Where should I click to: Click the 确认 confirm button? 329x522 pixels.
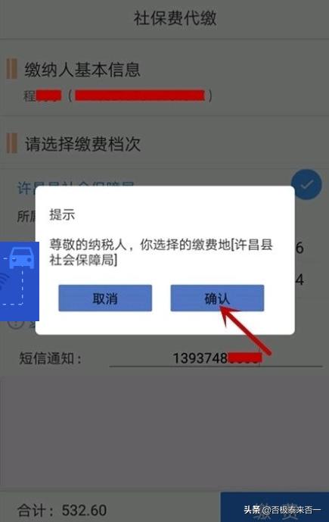[x=217, y=298]
